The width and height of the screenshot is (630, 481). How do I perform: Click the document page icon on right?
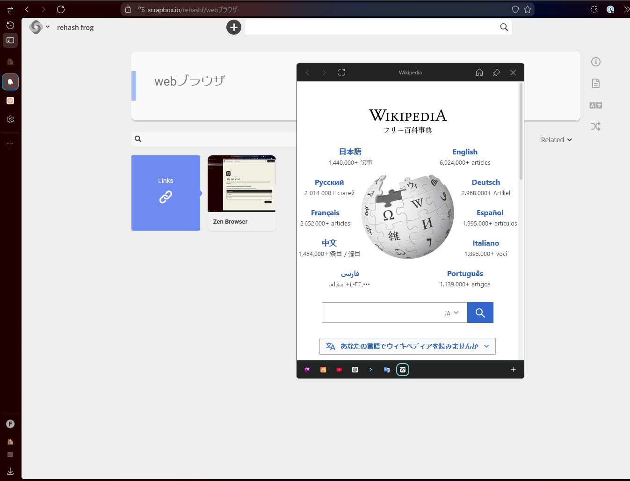596,83
